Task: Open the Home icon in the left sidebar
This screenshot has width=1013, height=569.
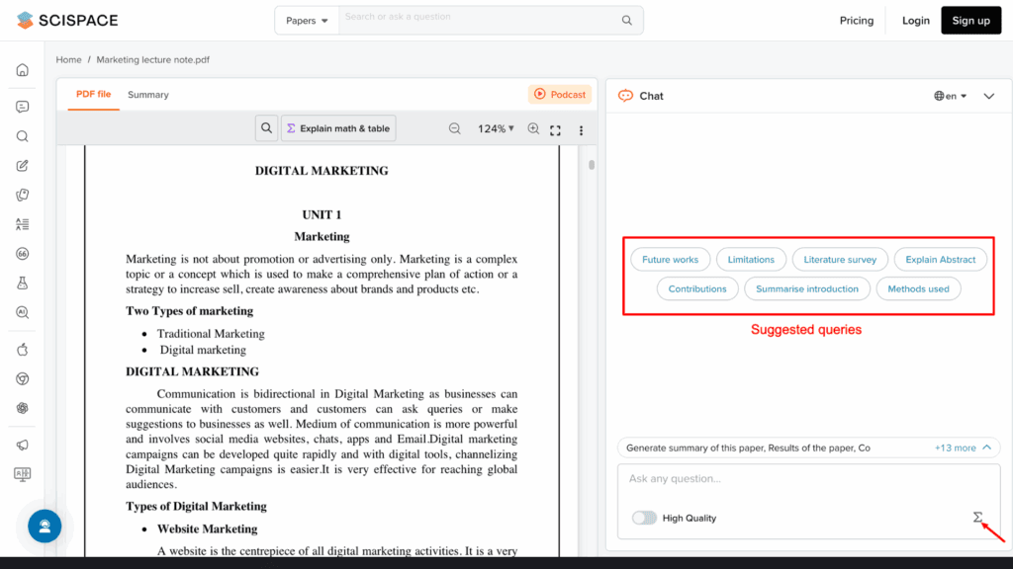Action: (x=22, y=69)
